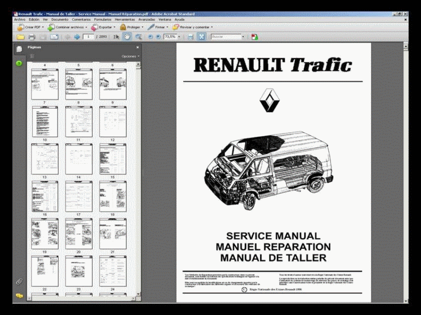This screenshot has width=421, height=315.
Task: Click the 73,5% zoom level field
Action: (171, 37)
